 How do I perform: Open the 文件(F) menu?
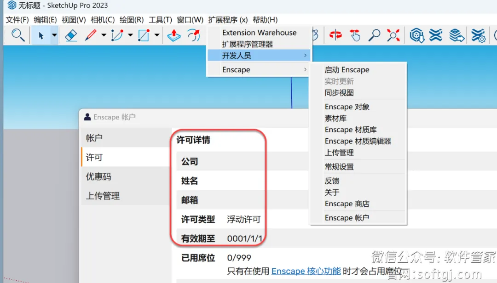(x=17, y=20)
